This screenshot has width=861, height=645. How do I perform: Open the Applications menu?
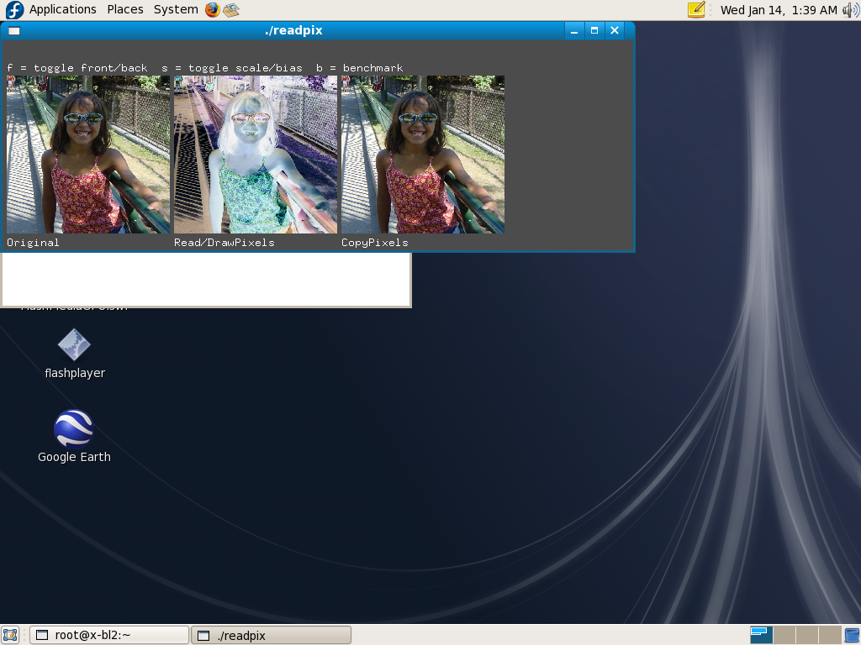click(x=62, y=9)
